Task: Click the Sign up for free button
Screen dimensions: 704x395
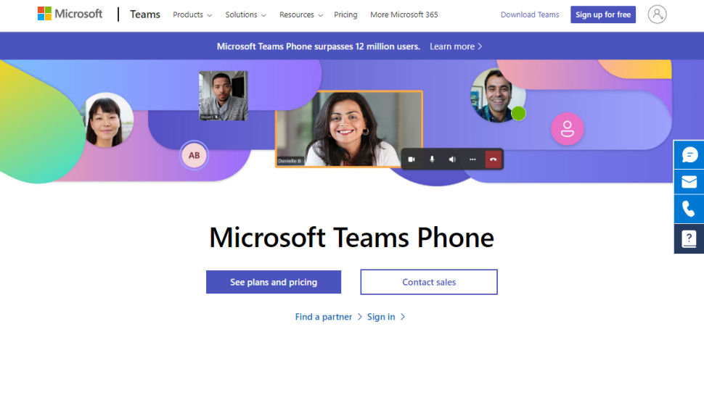Action: point(603,14)
